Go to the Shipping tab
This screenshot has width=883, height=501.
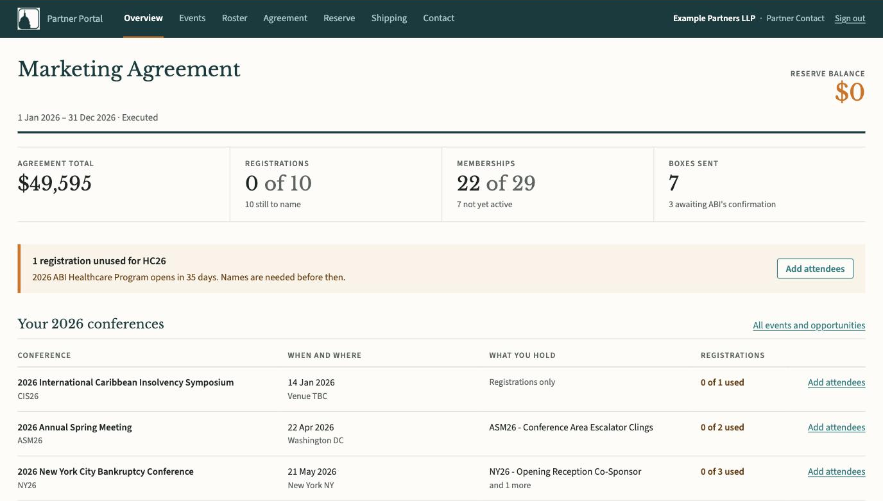tap(389, 18)
